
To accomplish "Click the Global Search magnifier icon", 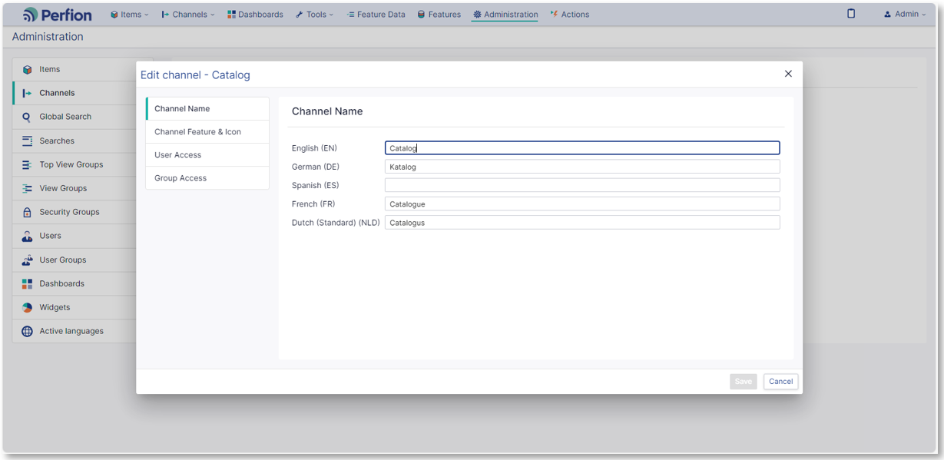I will tap(28, 117).
